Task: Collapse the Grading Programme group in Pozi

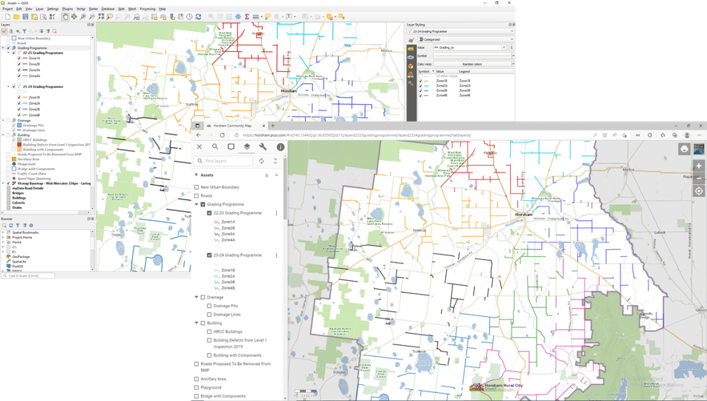Action: (x=197, y=204)
